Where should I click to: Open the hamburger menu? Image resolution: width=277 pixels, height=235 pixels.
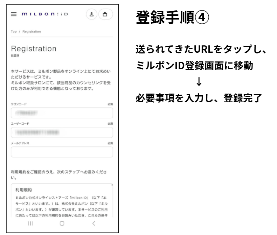[14, 14]
